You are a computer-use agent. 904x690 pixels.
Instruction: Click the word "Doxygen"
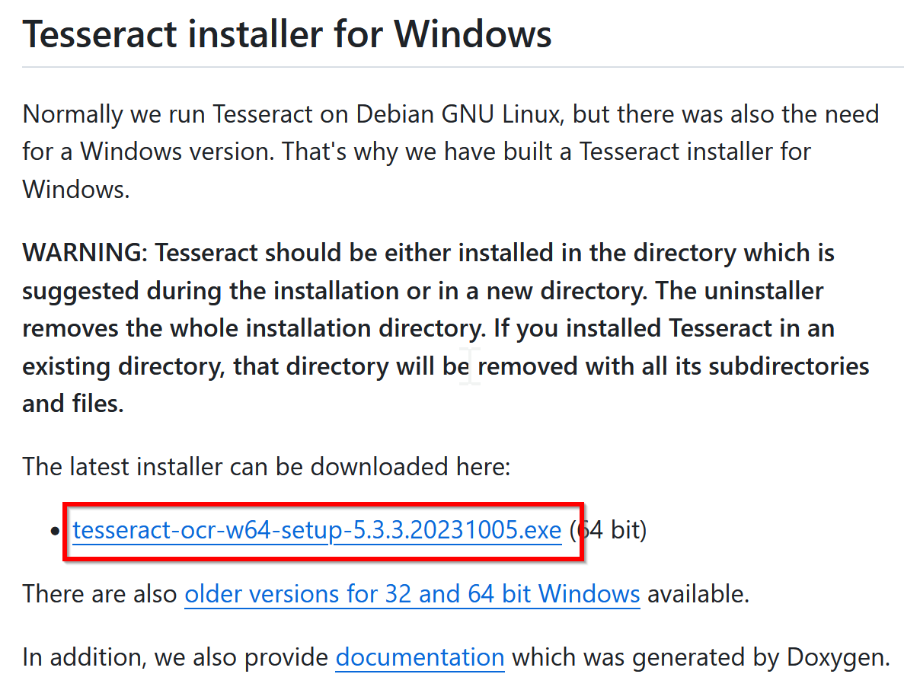coord(839,658)
